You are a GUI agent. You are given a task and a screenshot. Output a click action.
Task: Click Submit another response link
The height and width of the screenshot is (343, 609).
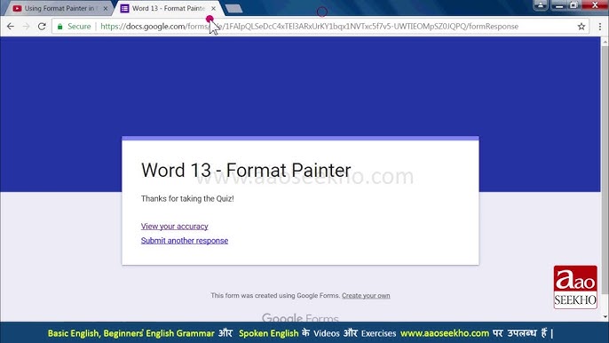pos(185,241)
